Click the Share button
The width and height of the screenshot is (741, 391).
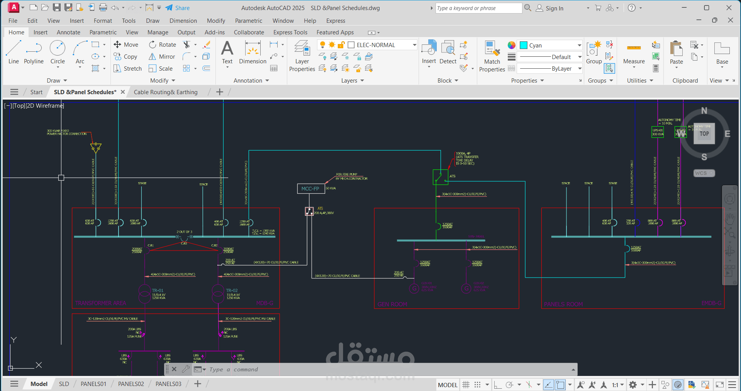(x=177, y=8)
